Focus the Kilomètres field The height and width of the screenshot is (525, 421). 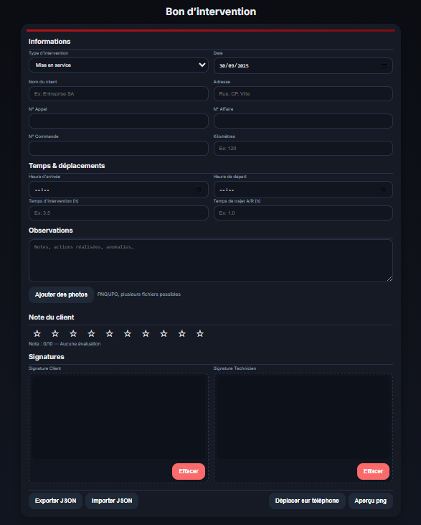click(303, 149)
